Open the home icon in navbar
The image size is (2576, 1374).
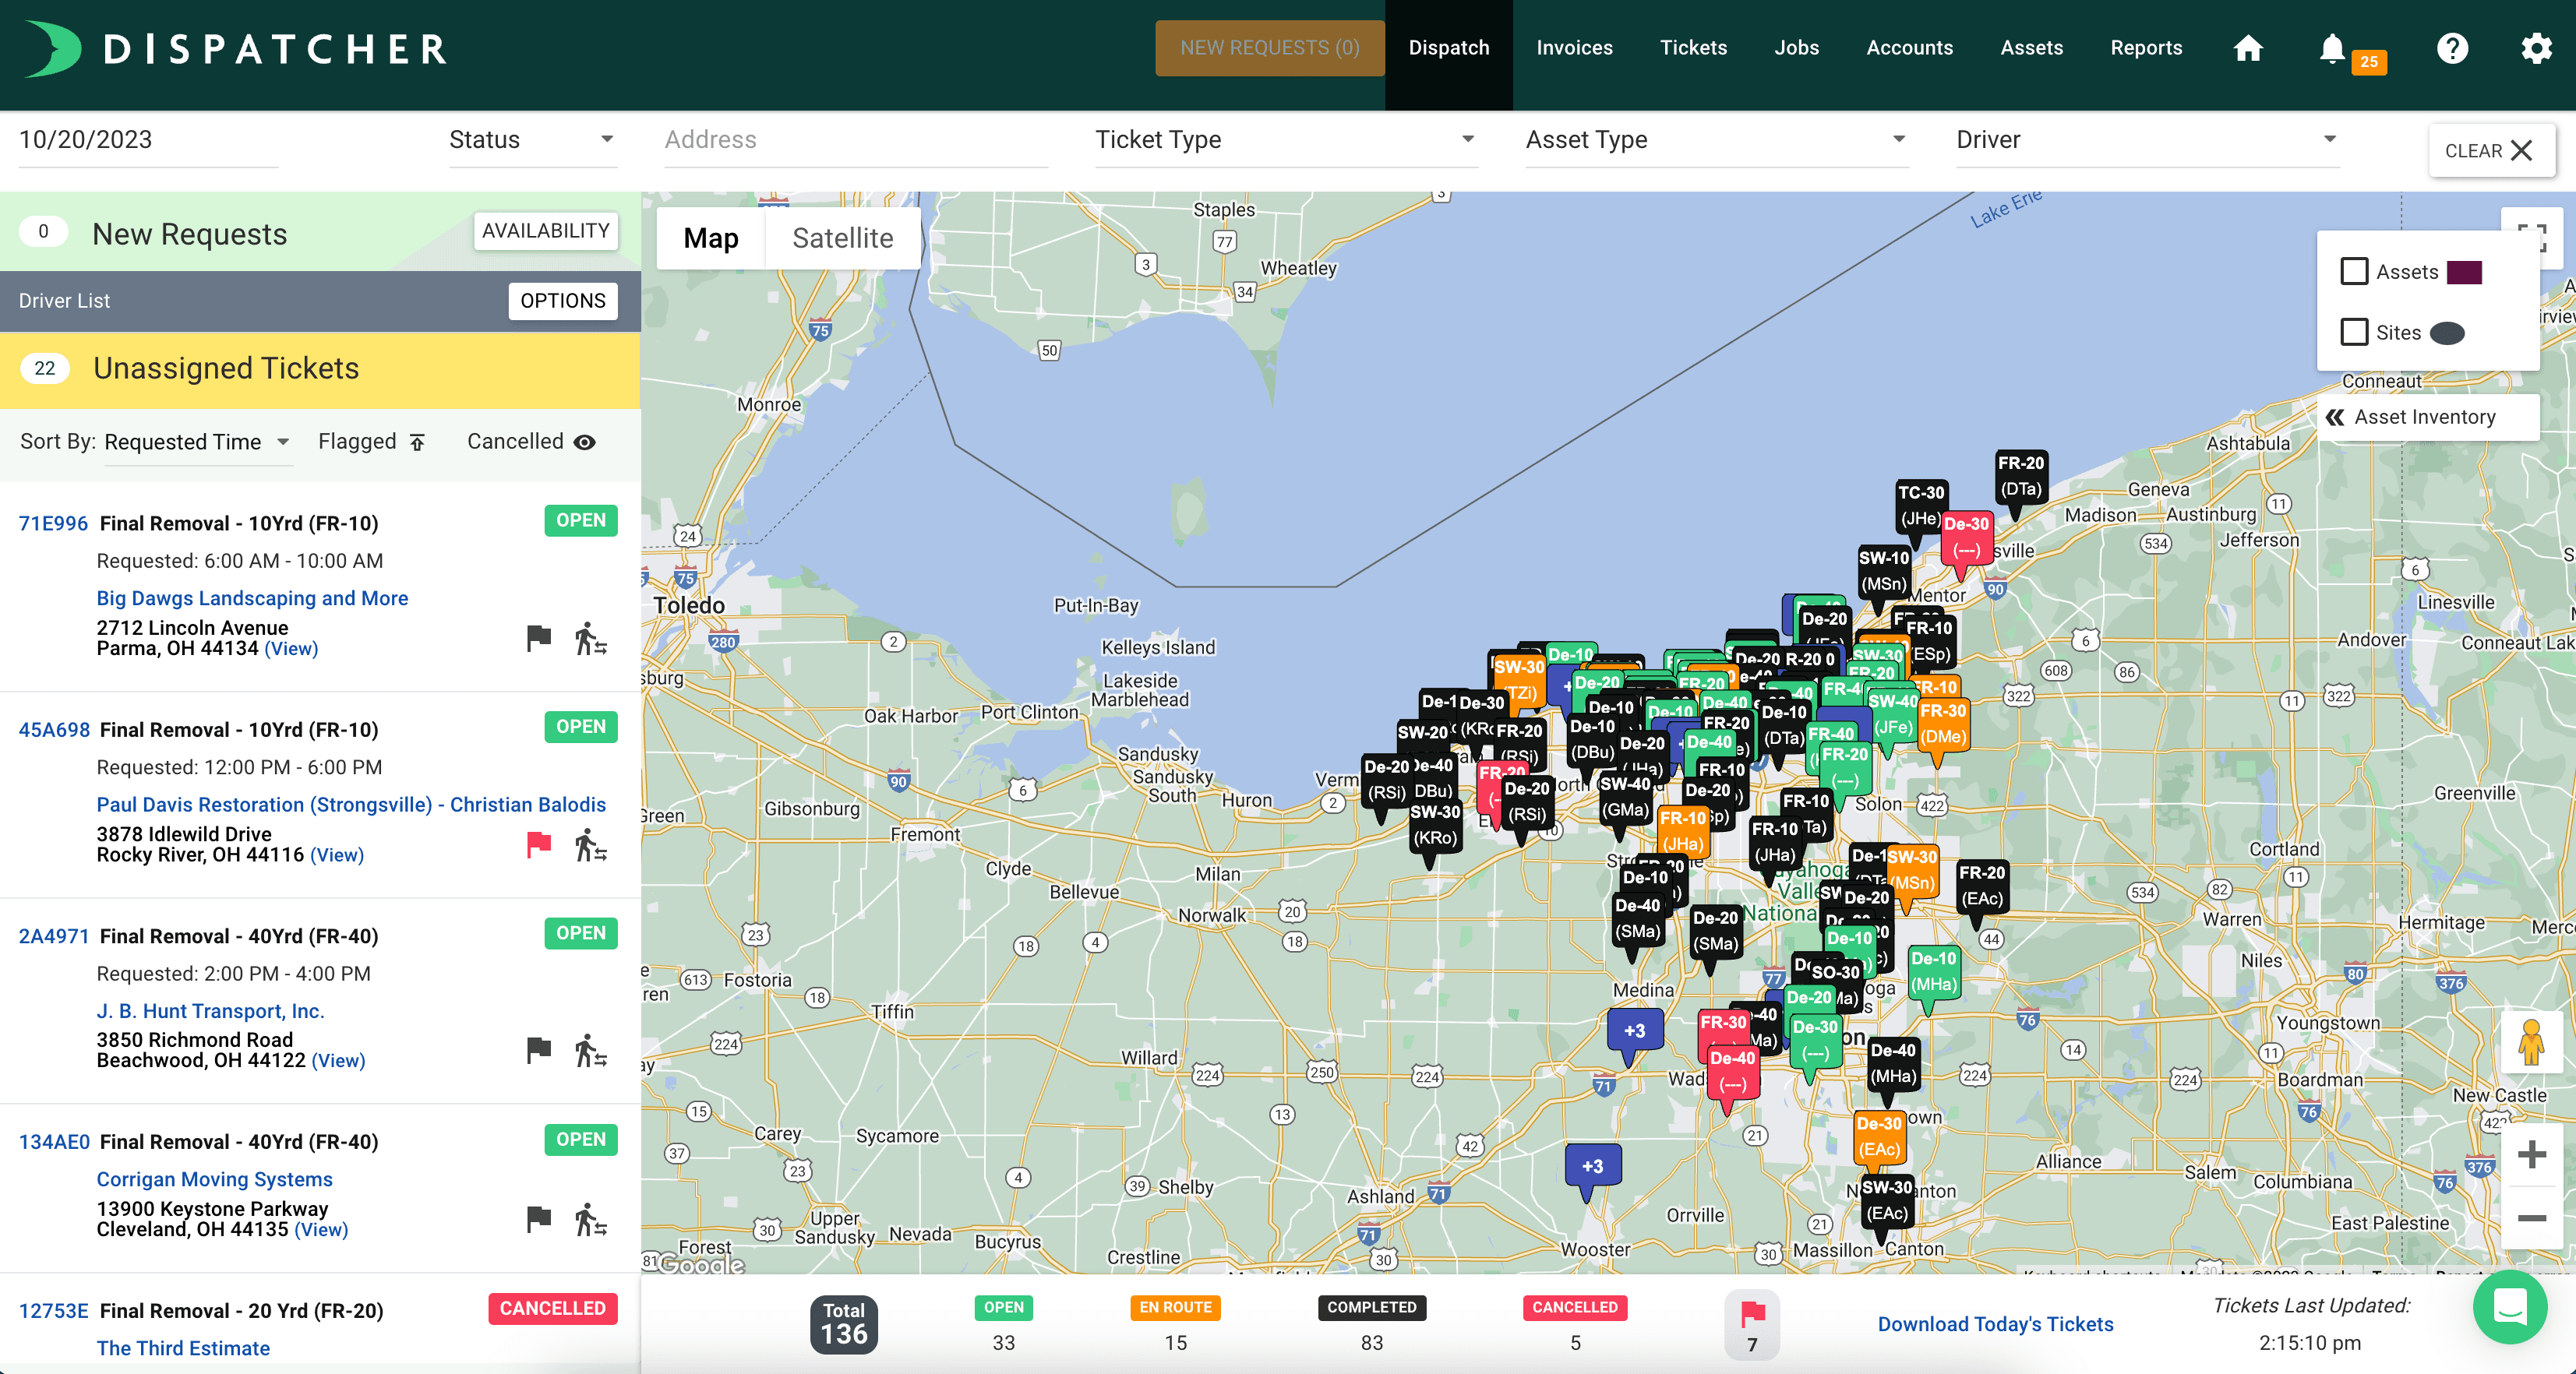coord(2248,48)
